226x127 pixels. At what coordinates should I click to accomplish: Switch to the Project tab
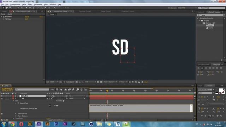[4, 11]
